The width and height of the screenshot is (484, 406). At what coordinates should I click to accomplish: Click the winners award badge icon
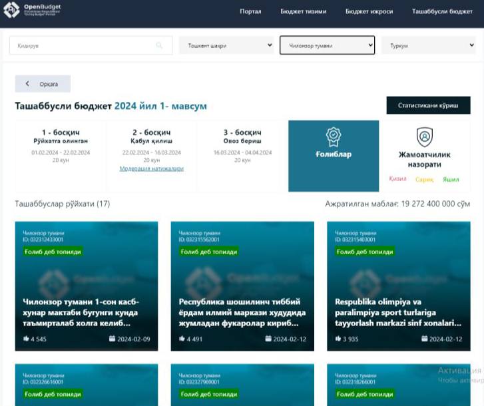333,137
